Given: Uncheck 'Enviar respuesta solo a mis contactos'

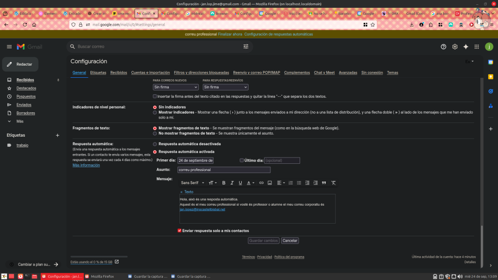Looking at the screenshot, I should pos(179,230).
